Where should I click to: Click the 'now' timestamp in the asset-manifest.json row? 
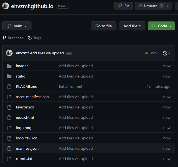[x=167, y=97]
